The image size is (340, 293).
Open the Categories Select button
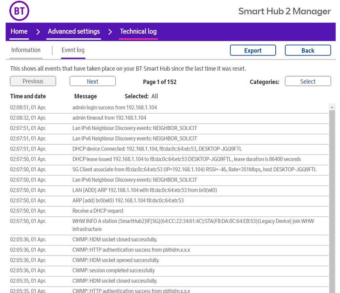tap(308, 81)
